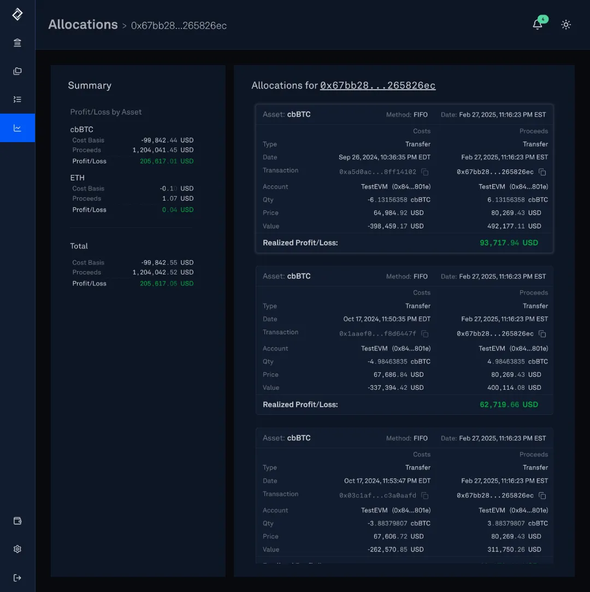Open the Allocations breadcrumb link
The width and height of the screenshot is (590, 592).
click(83, 25)
